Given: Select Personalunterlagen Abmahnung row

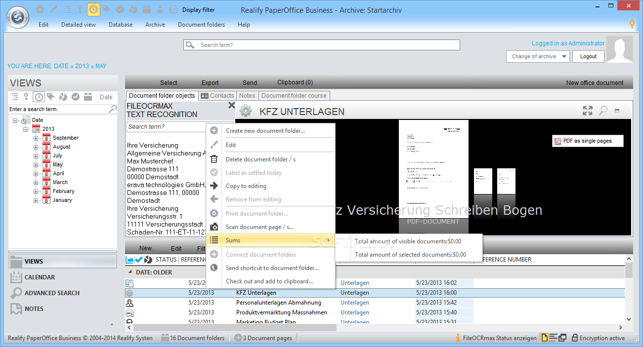Looking at the screenshot, I should coord(375,303).
